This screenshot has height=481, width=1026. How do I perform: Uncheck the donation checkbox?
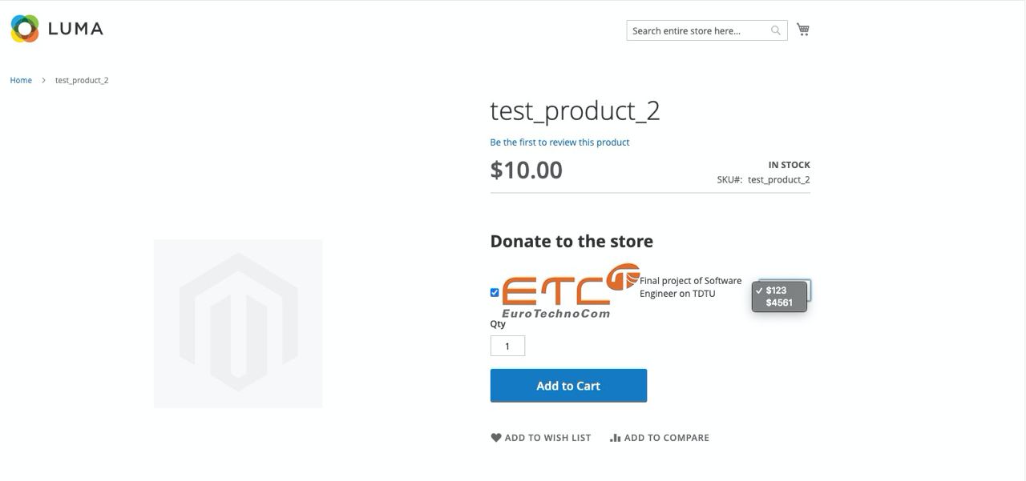click(x=495, y=293)
